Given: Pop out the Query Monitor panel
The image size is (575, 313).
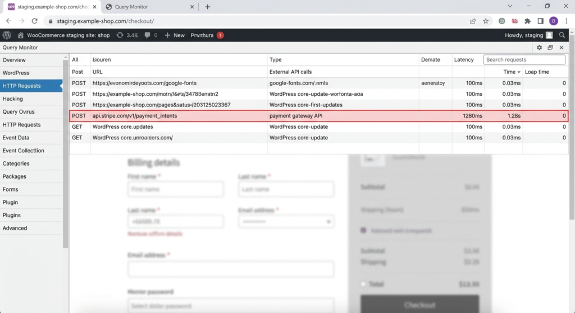Looking at the screenshot, I should [550, 48].
